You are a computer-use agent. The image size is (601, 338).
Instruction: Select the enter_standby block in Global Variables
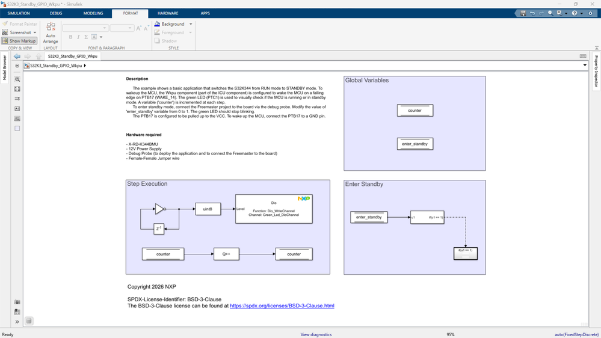tap(415, 144)
